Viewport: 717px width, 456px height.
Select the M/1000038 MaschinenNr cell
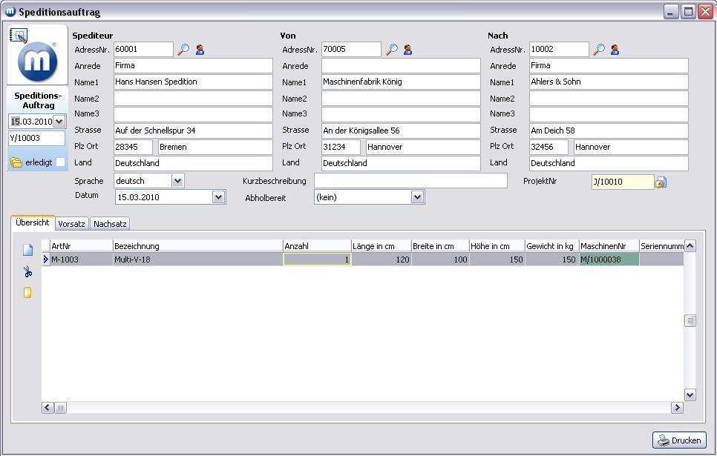pyautogui.click(x=609, y=260)
